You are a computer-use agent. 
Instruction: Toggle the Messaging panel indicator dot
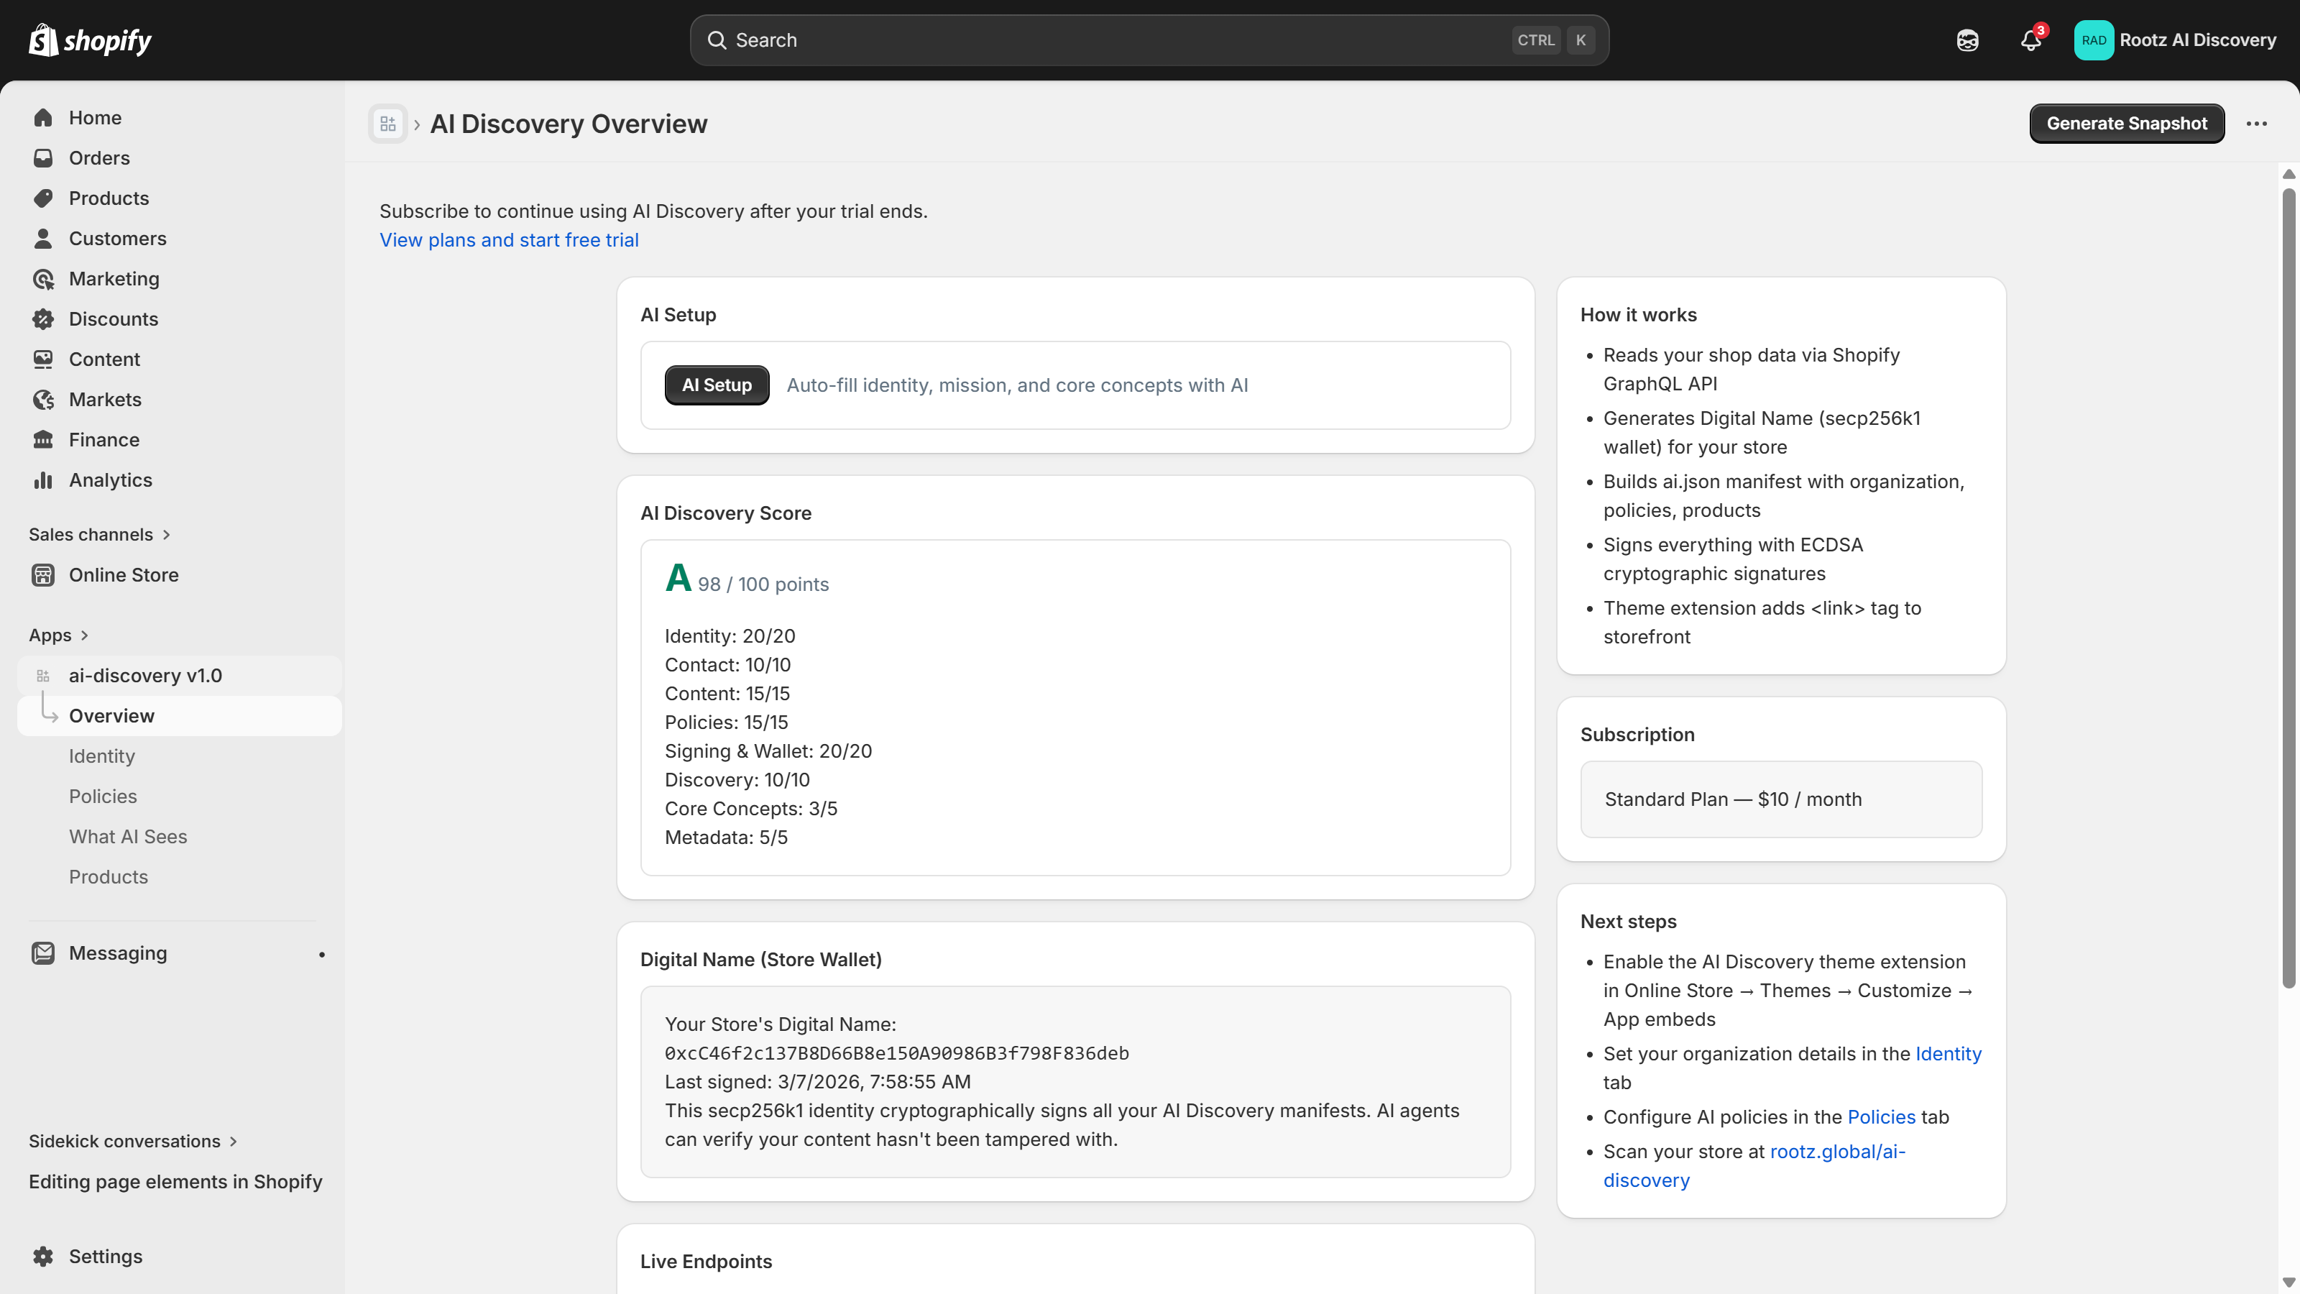321,954
